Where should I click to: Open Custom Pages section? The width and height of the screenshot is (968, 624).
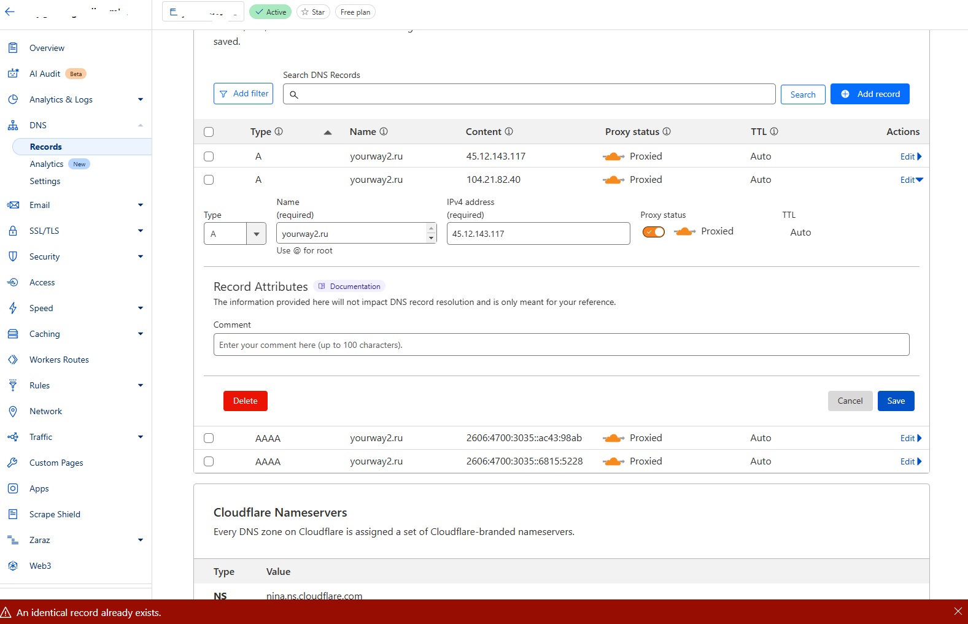point(56,463)
